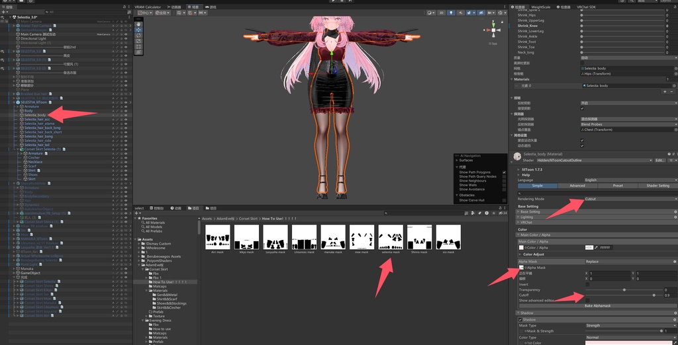This screenshot has height=345, width=678.
Task: Open the material Help question icon
Action: [669, 154]
